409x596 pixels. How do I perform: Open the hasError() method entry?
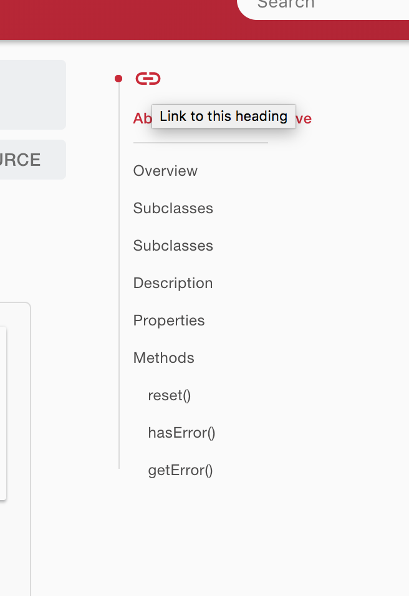pyautogui.click(x=181, y=433)
